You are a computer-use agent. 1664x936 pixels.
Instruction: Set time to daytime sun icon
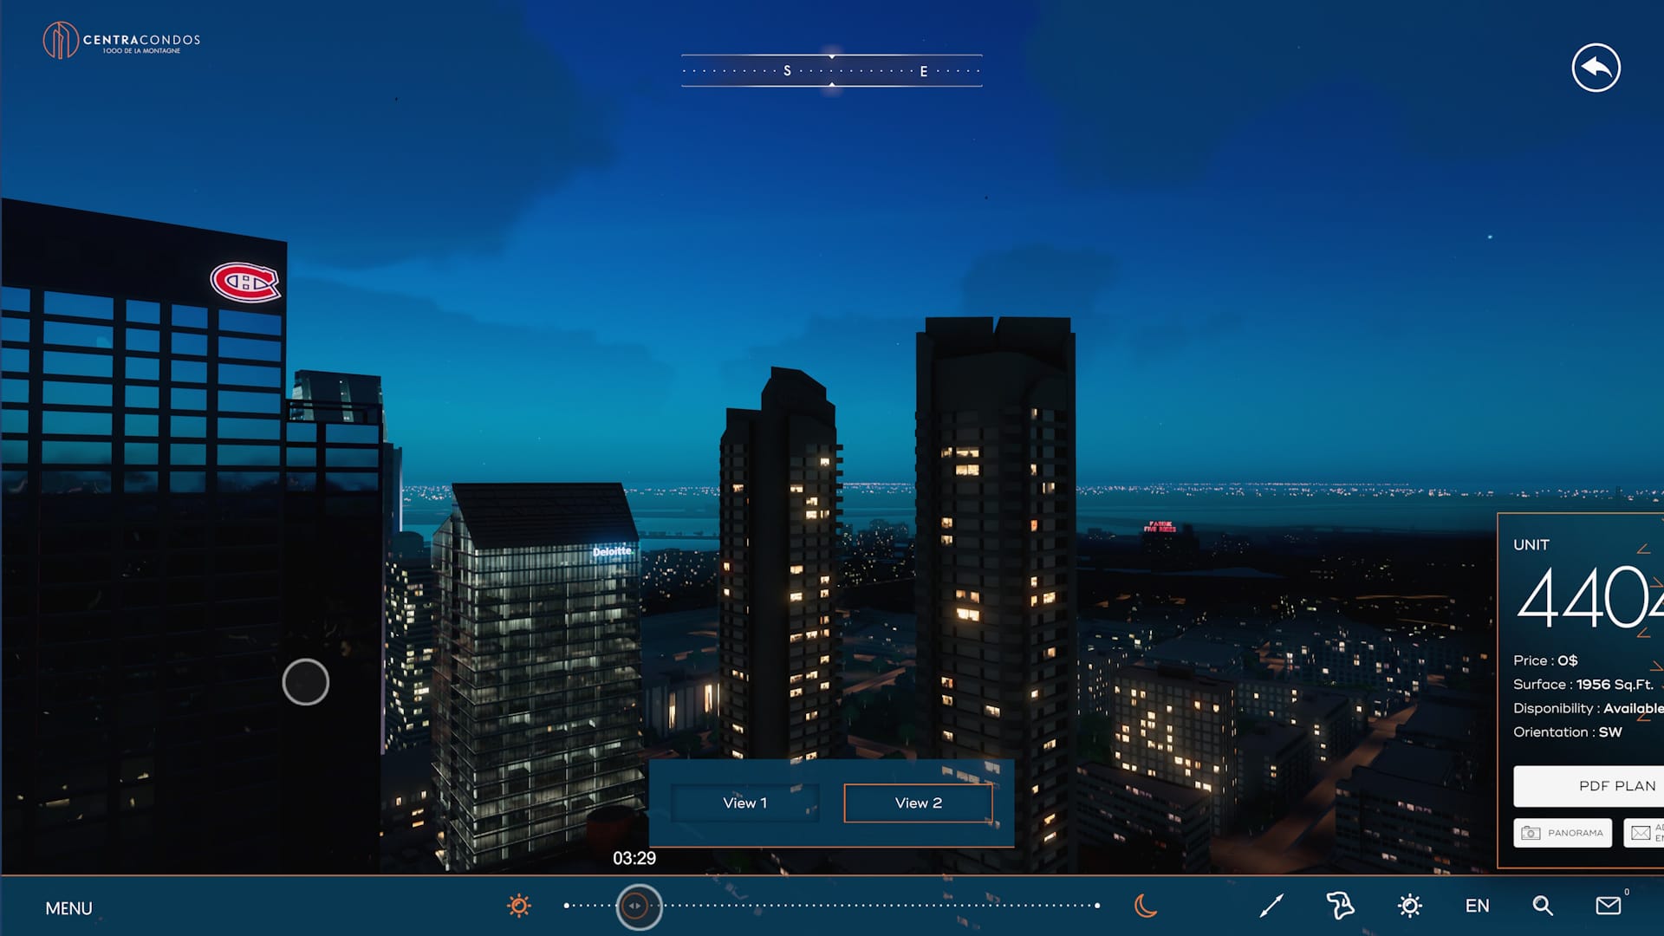point(519,906)
